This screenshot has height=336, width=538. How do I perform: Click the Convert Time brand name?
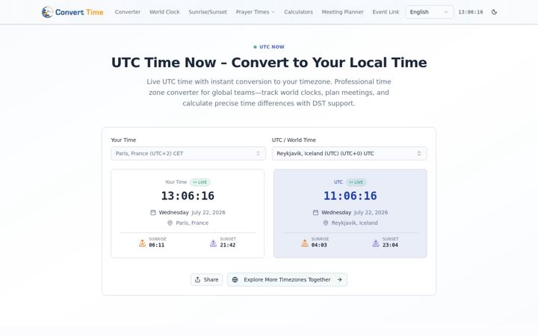79,13
